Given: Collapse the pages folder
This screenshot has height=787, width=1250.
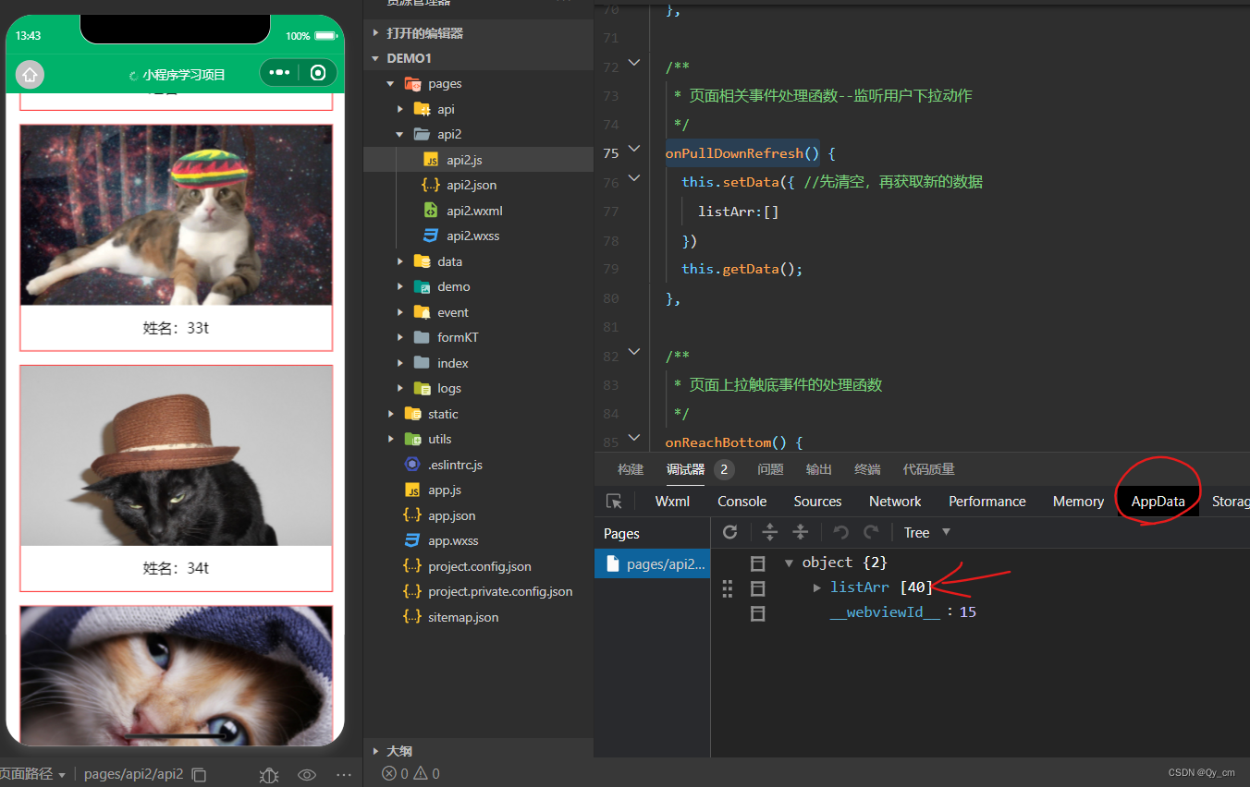Looking at the screenshot, I should pyautogui.click(x=390, y=84).
